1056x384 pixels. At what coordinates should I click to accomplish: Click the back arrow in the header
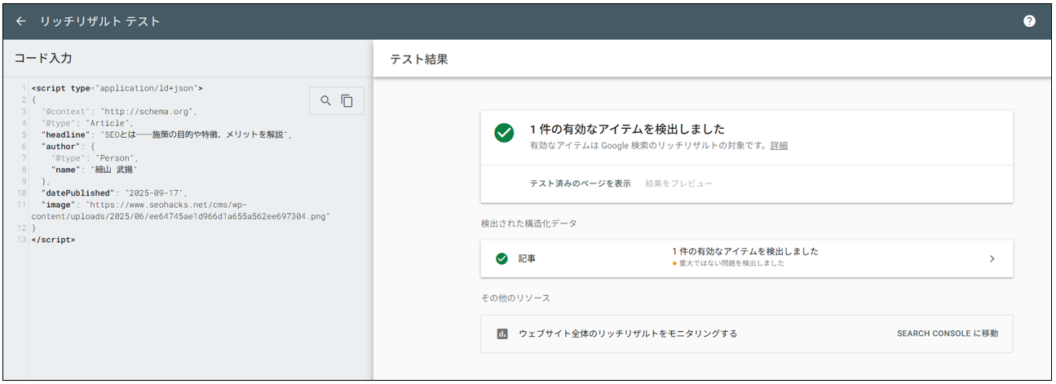(21, 21)
